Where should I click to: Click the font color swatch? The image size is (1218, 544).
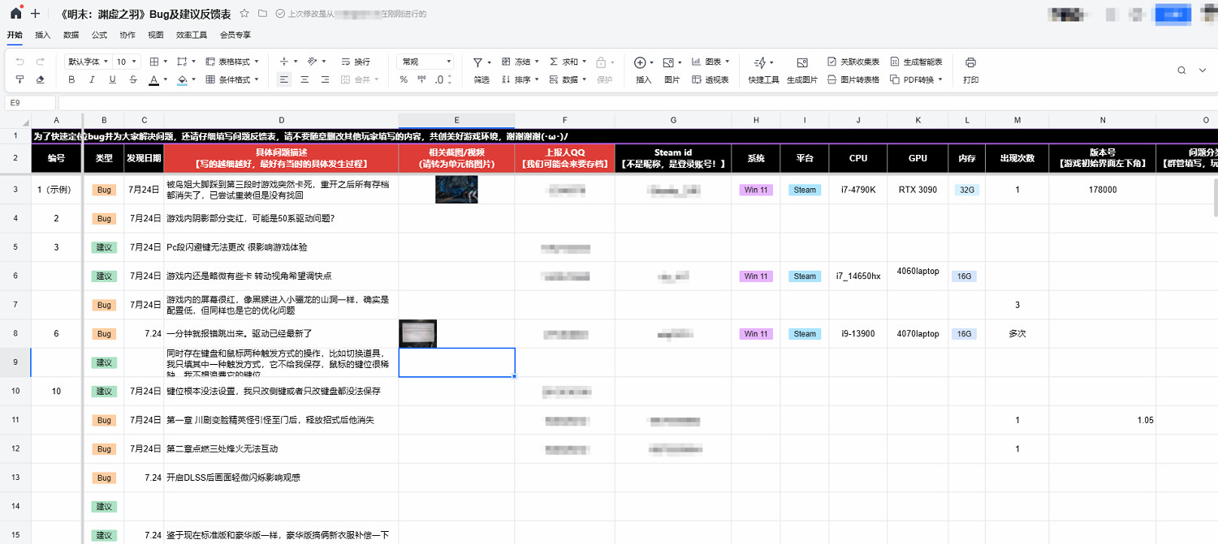pos(153,79)
